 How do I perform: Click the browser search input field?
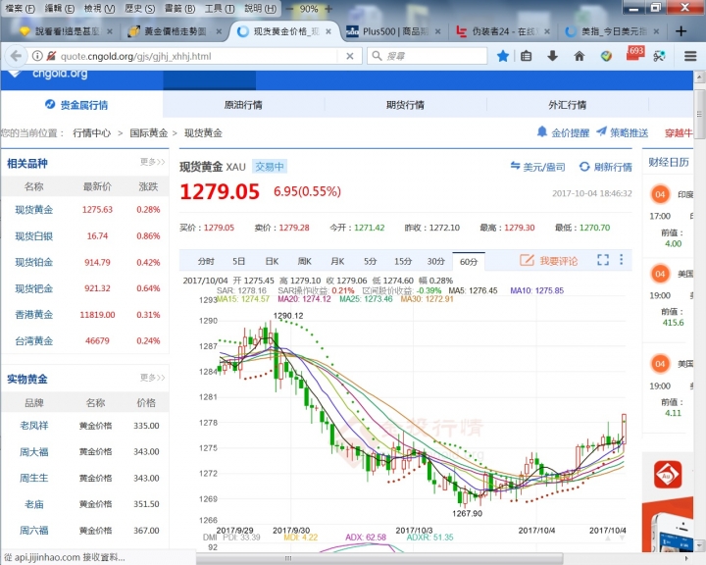point(431,56)
